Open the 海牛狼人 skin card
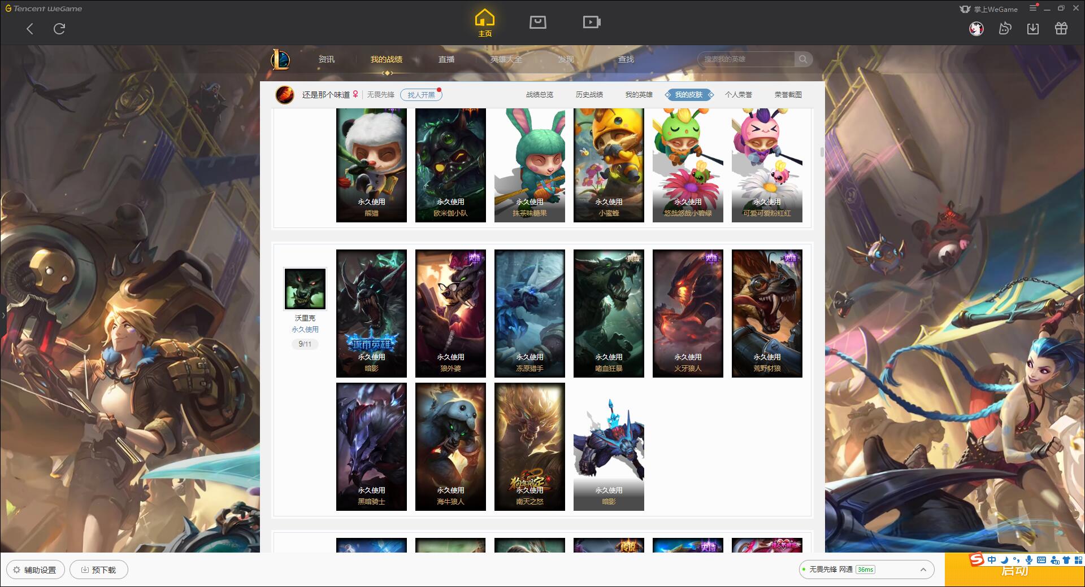The height and width of the screenshot is (587, 1085). pos(450,446)
